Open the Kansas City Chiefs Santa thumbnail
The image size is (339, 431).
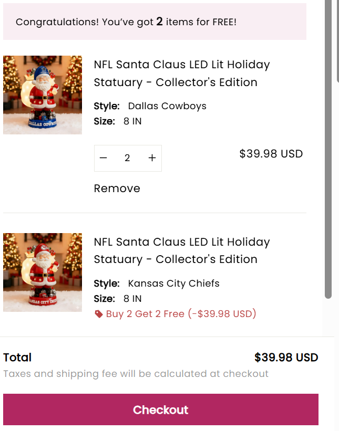coord(43,272)
